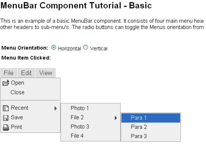Expand the Recent submenu arrow
Viewport: 206px width, 144px height.
point(55,108)
